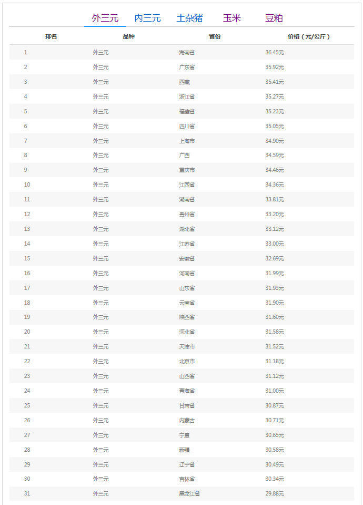This screenshot has height=505, width=363.
Task: Select the 33.00元 price for 江苏省
Action: pos(275,244)
